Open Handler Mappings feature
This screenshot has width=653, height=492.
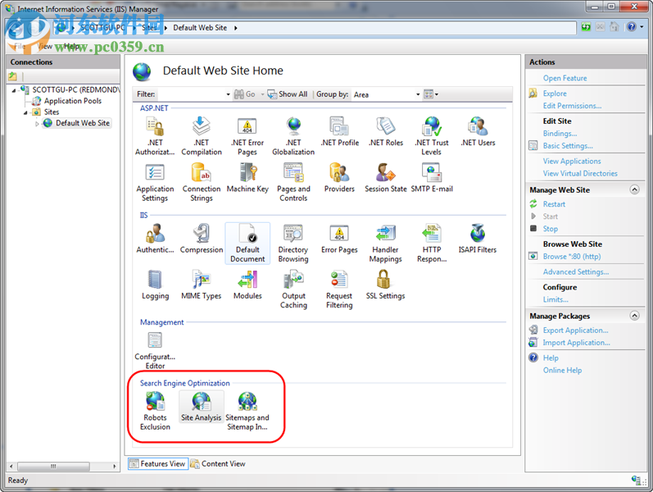click(x=386, y=243)
